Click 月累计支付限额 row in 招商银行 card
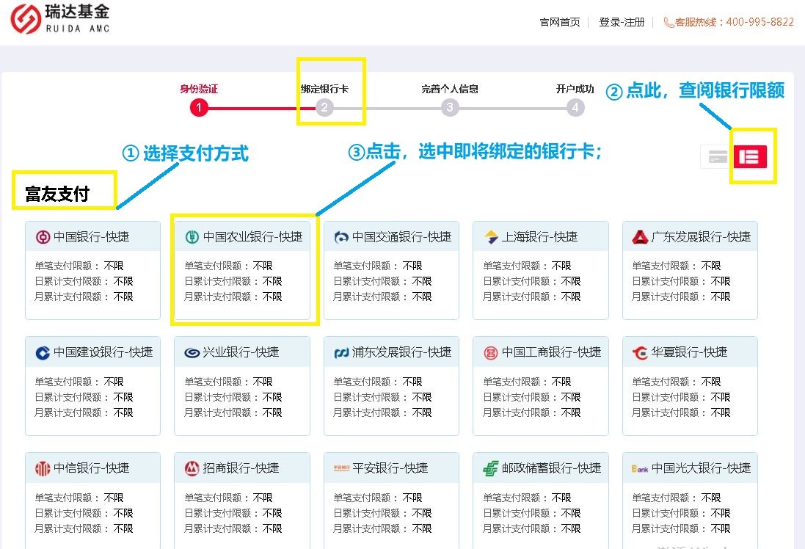This screenshot has height=549, width=805. [233, 528]
